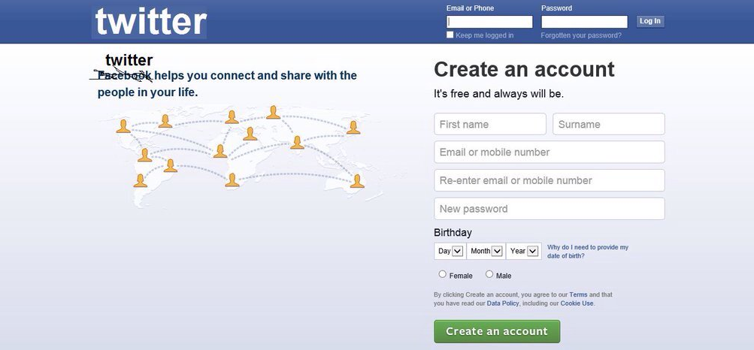754x350 pixels.
Task: Enable Keep me logged in checkbox
Action: [x=450, y=35]
